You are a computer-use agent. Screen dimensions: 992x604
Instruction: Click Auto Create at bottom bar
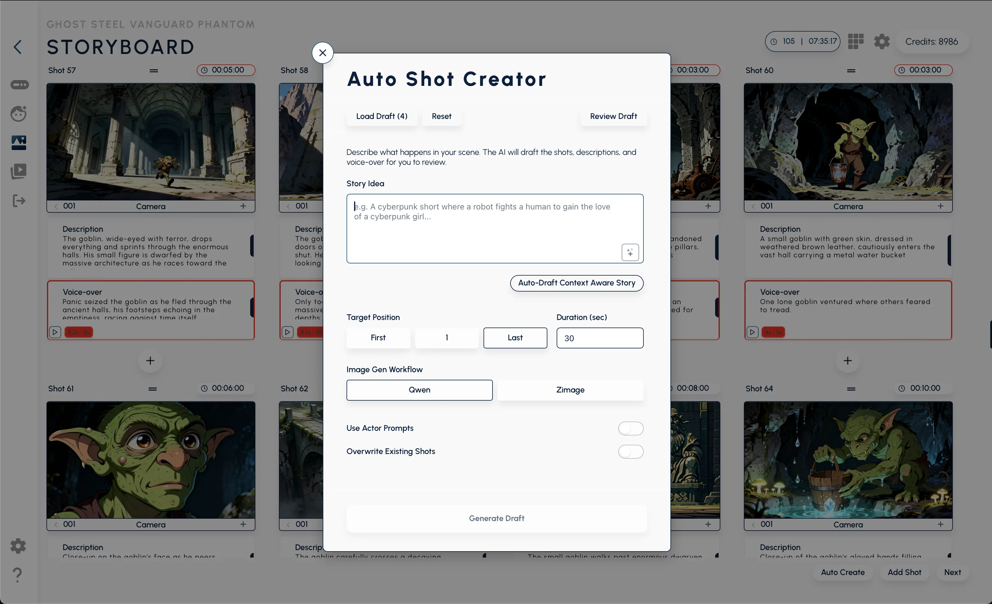[x=843, y=572]
